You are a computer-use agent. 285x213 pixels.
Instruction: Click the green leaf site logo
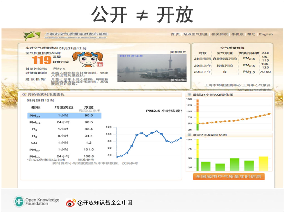pos(32,36)
